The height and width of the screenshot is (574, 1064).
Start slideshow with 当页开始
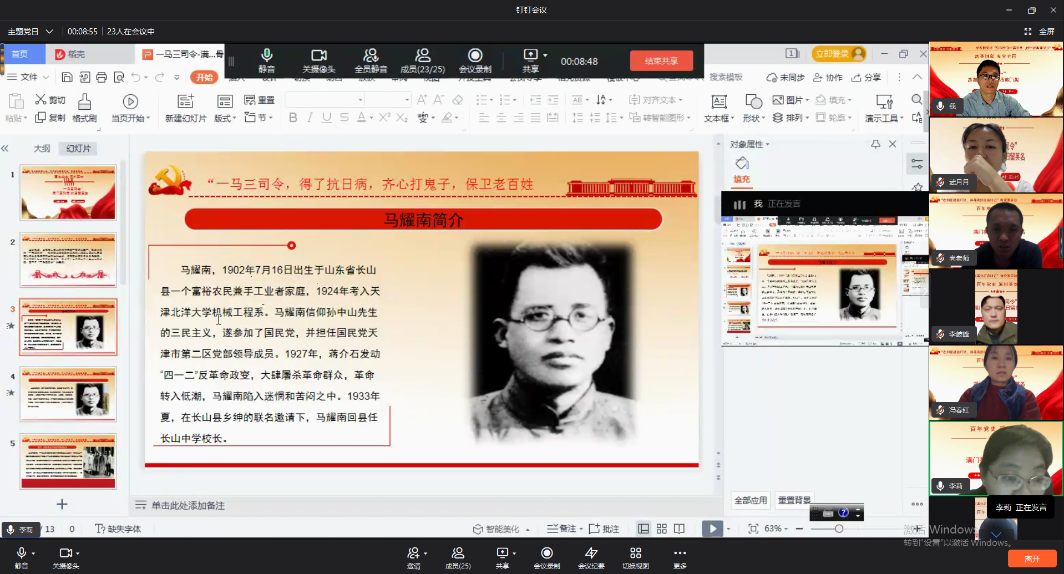130,108
